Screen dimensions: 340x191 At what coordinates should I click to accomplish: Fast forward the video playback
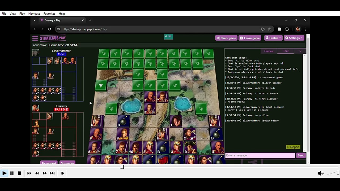[45, 173]
